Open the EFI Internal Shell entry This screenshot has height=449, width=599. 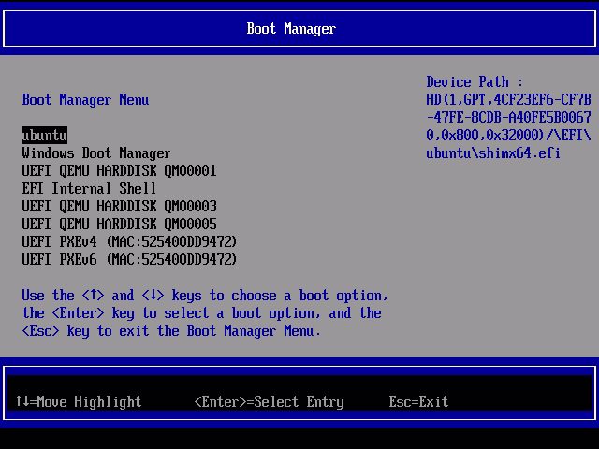89,188
